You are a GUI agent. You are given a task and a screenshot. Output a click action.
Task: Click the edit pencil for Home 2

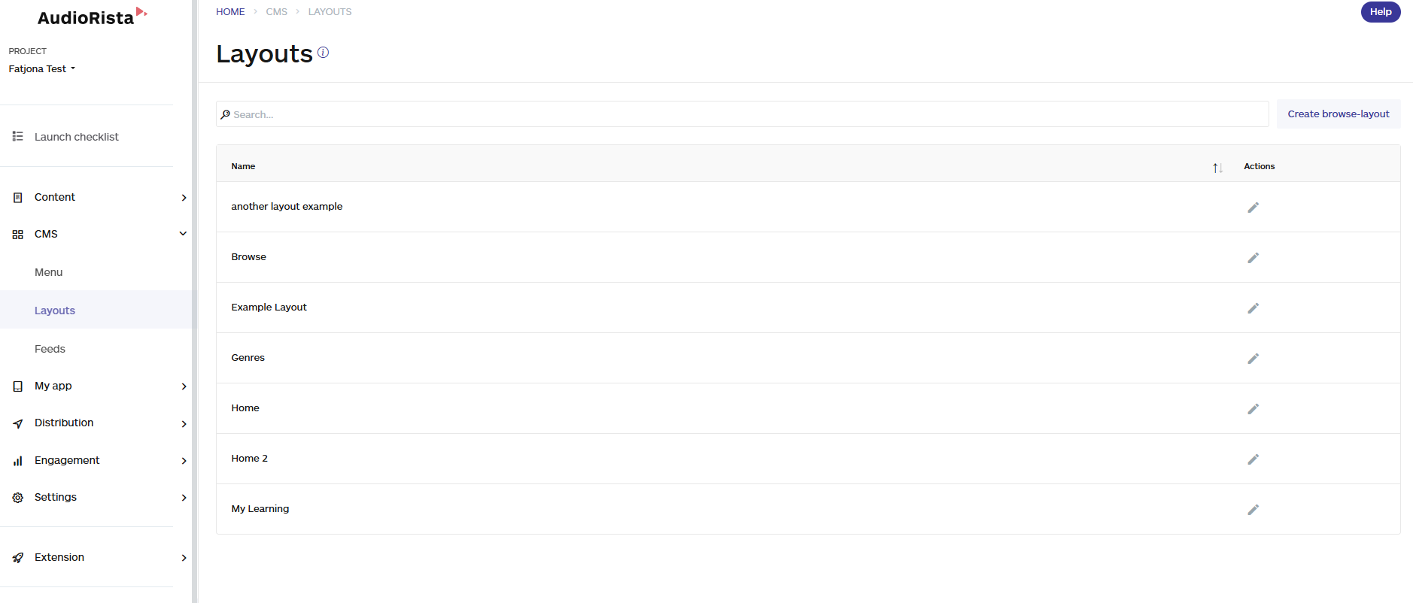(x=1253, y=459)
